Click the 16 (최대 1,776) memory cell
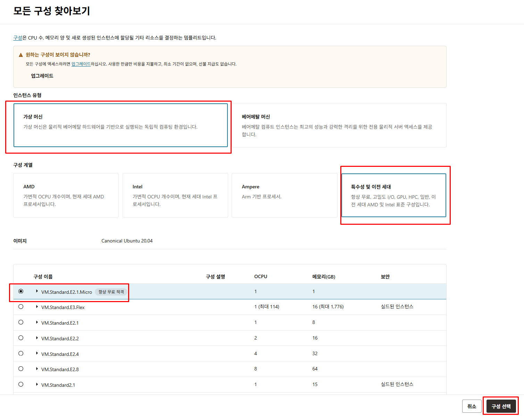 pos(328,307)
